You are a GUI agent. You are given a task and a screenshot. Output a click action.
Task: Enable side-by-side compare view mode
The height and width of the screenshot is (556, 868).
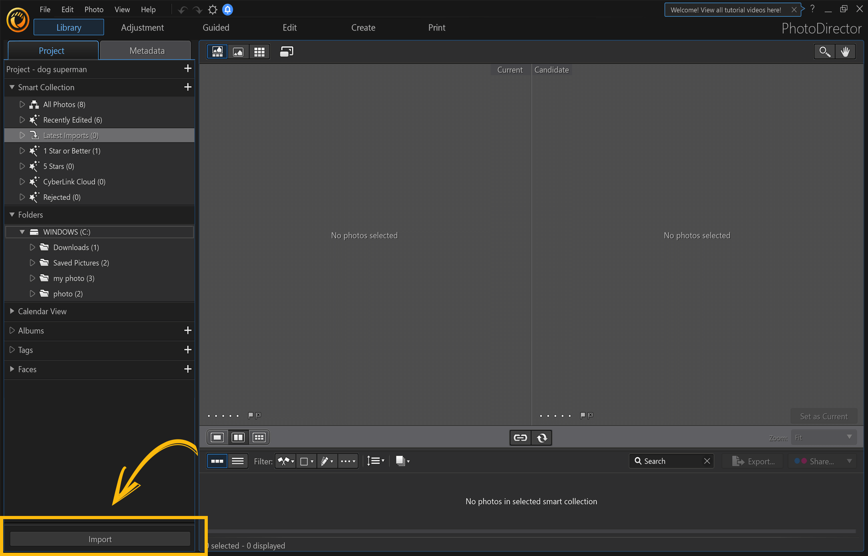238,437
